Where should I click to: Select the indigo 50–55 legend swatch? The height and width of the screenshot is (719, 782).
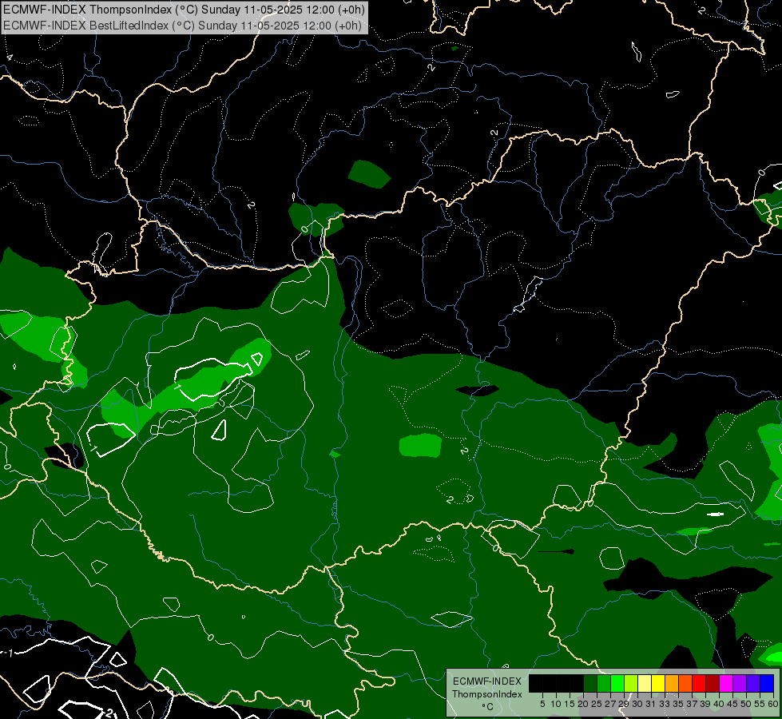(x=753, y=683)
